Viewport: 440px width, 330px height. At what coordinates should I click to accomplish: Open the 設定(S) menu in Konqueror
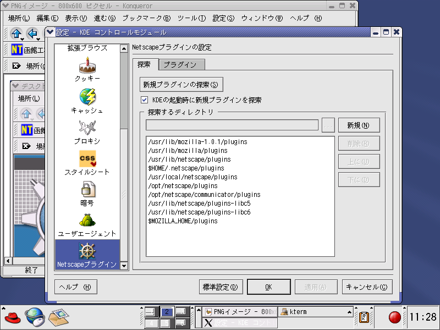point(223,18)
